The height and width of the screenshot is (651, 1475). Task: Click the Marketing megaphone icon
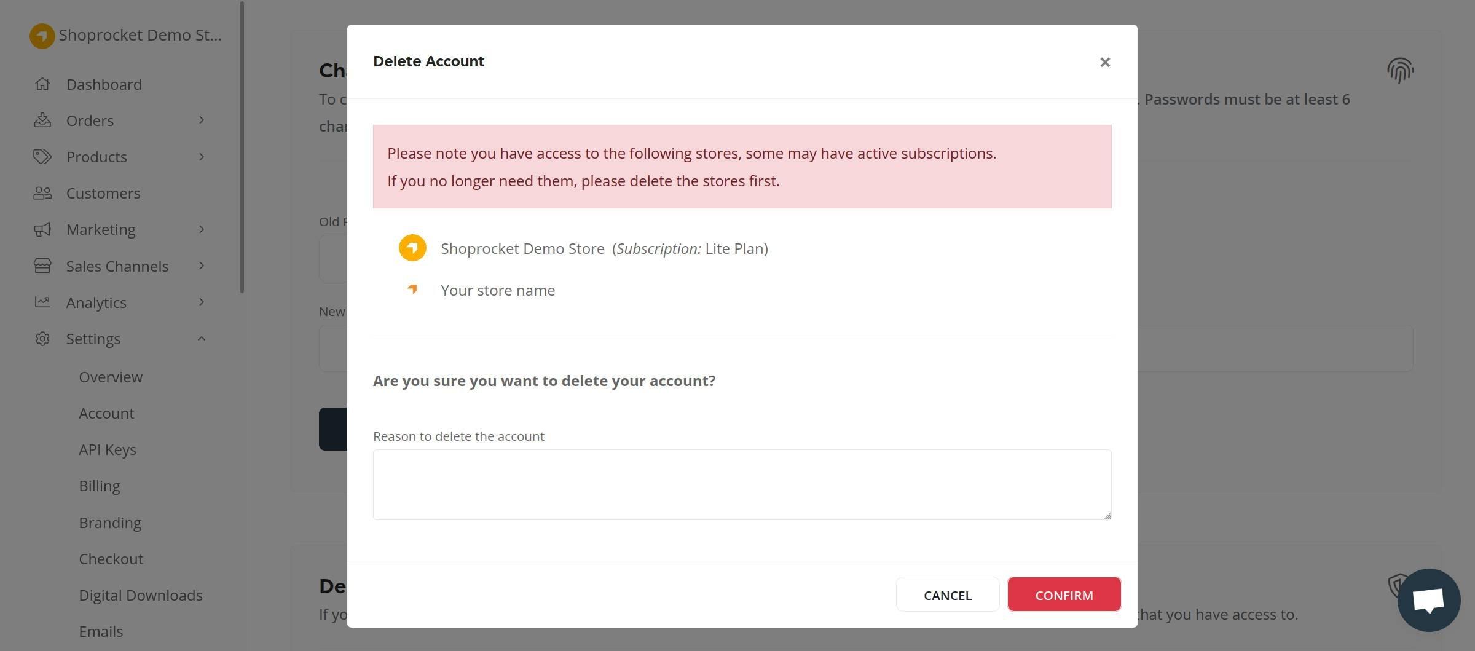pyautogui.click(x=42, y=229)
